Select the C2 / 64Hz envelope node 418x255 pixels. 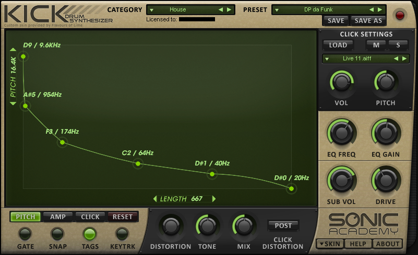pyautogui.click(x=138, y=163)
